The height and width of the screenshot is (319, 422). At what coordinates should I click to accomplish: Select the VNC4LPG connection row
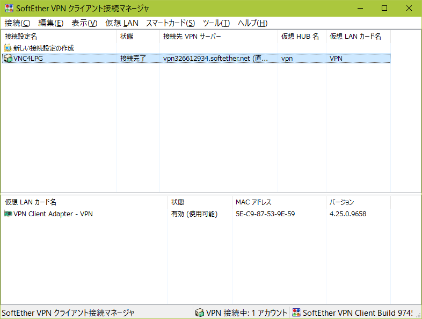196,58
